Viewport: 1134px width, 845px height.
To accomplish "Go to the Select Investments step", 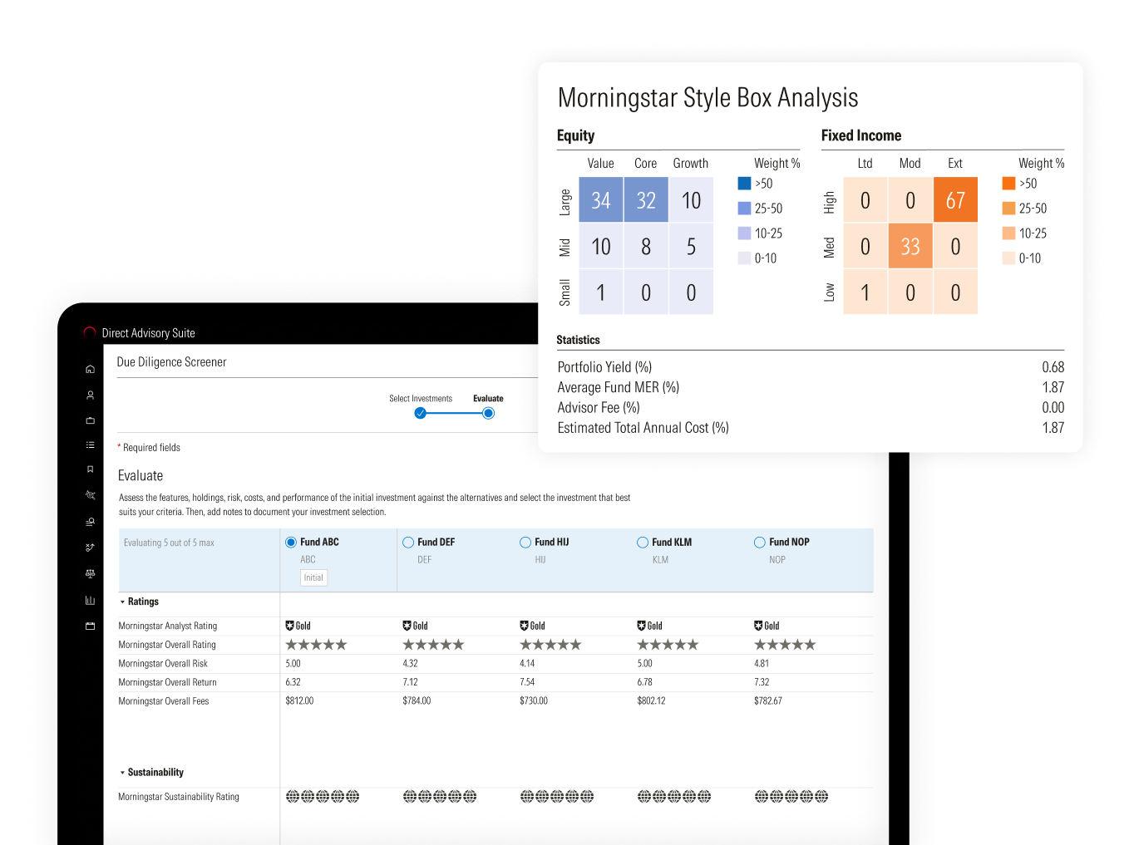I will (421, 399).
